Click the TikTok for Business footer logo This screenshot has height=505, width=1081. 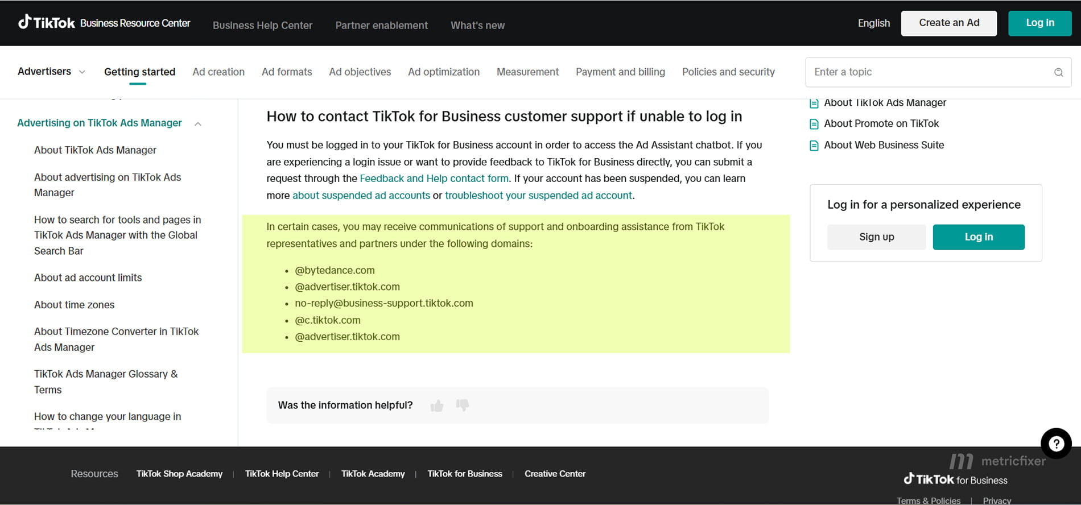pos(955,479)
